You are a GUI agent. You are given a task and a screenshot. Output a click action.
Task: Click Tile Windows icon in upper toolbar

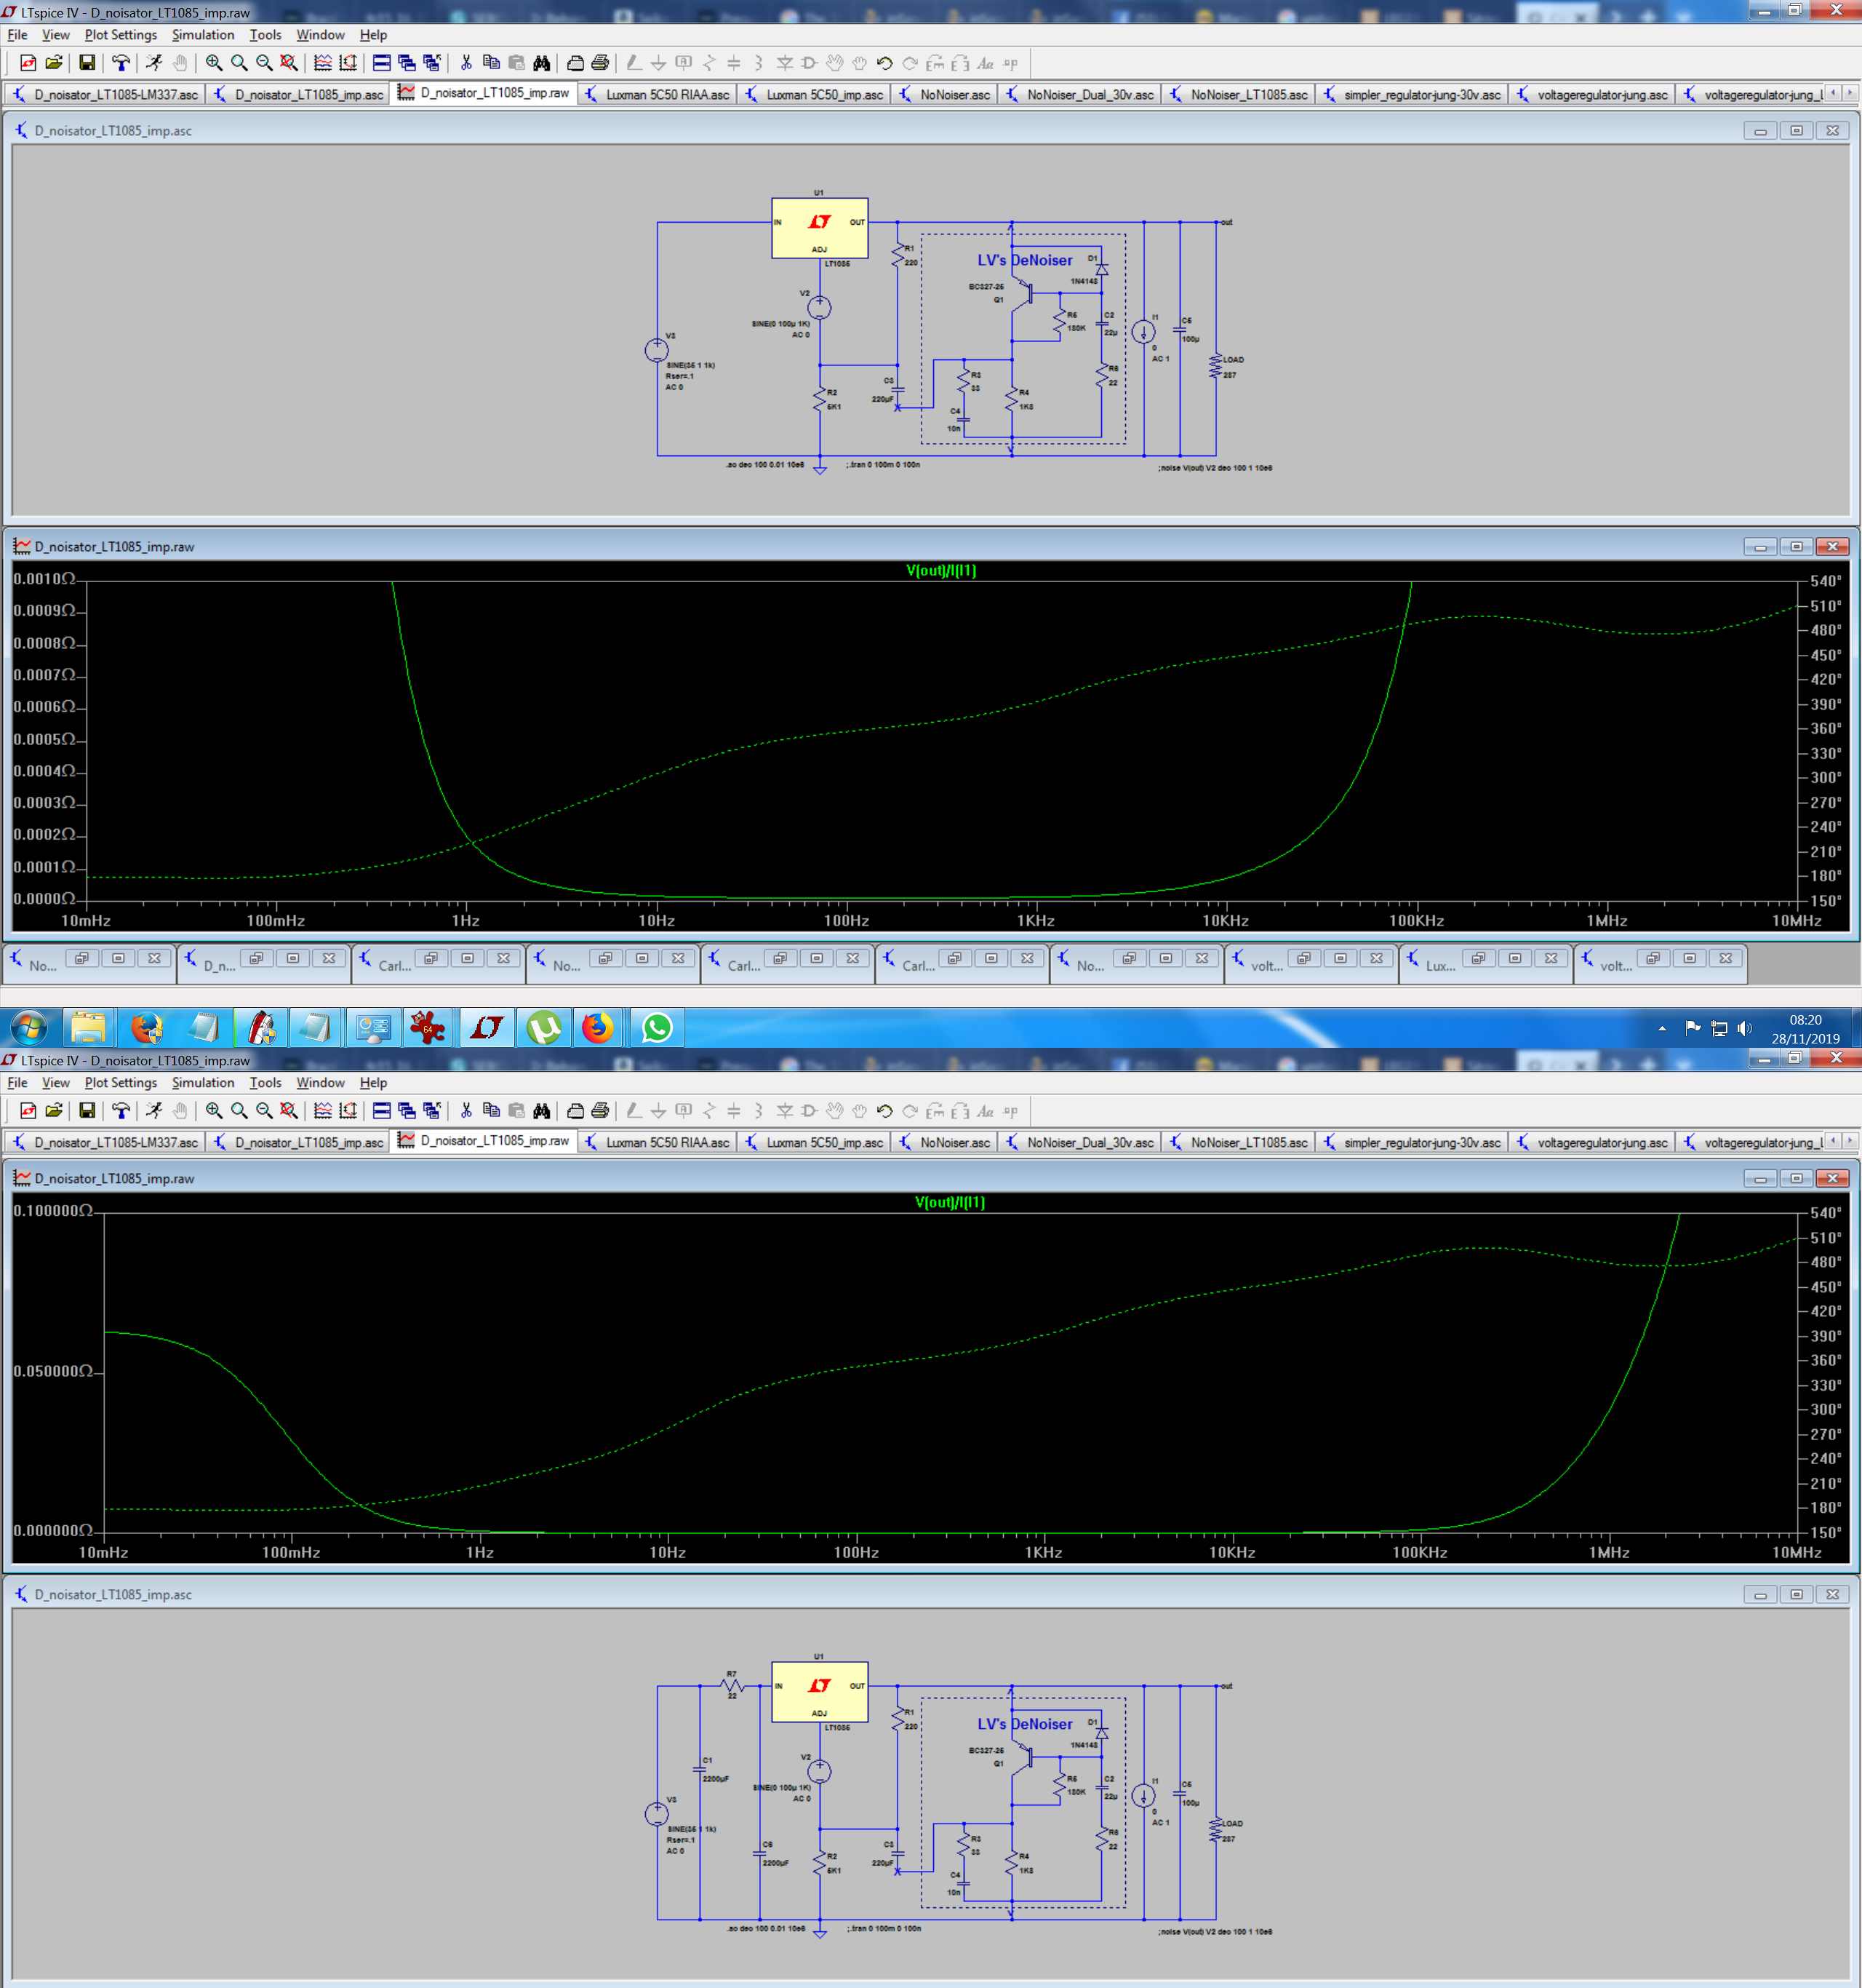382,63
